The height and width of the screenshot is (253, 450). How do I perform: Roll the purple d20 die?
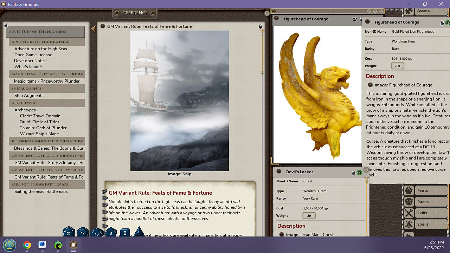[69, 233]
